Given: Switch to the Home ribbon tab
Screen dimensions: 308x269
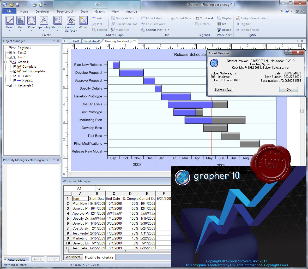Looking at the screenshot, I should [24, 11].
